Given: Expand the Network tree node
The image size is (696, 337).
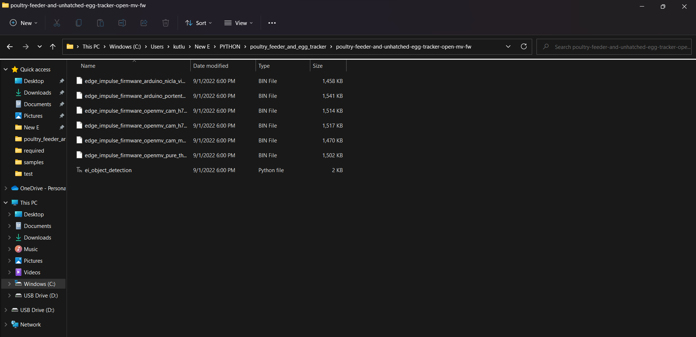Looking at the screenshot, I should pyautogui.click(x=6, y=324).
